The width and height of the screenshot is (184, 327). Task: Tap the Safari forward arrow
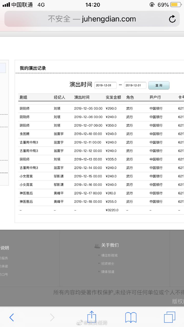(x=52, y=318)
